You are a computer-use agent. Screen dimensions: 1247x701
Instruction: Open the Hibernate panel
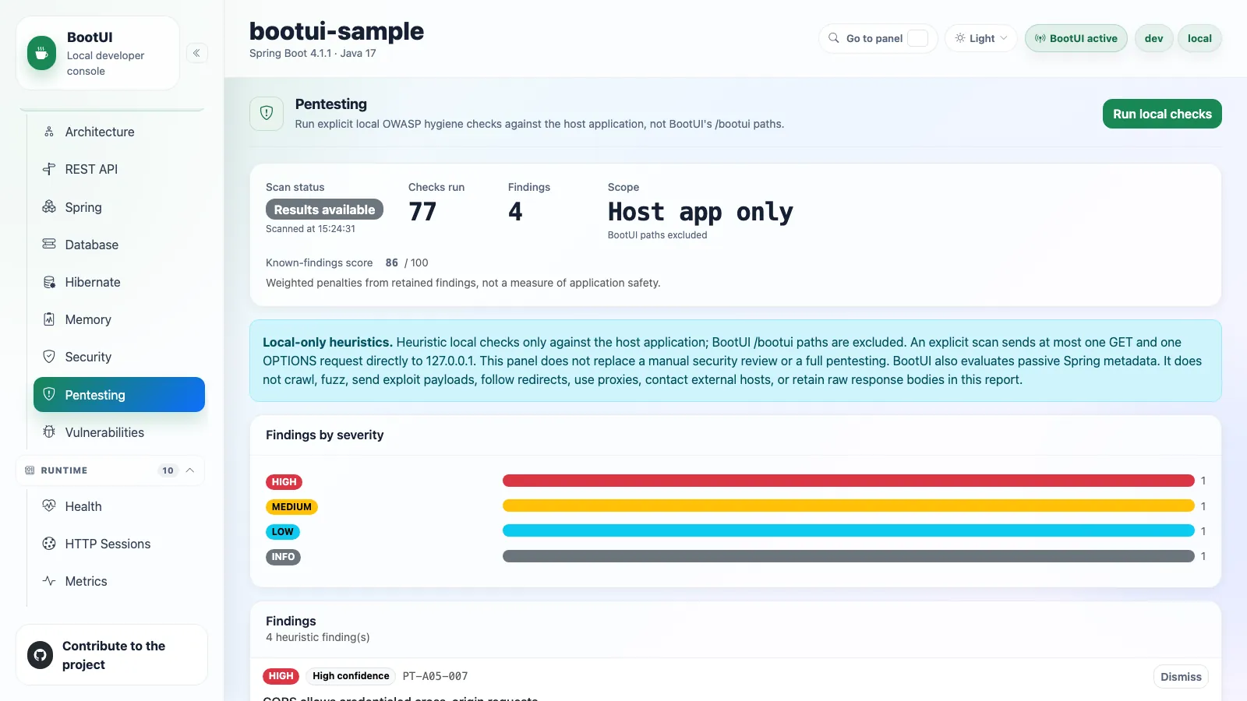click(119, 282)
